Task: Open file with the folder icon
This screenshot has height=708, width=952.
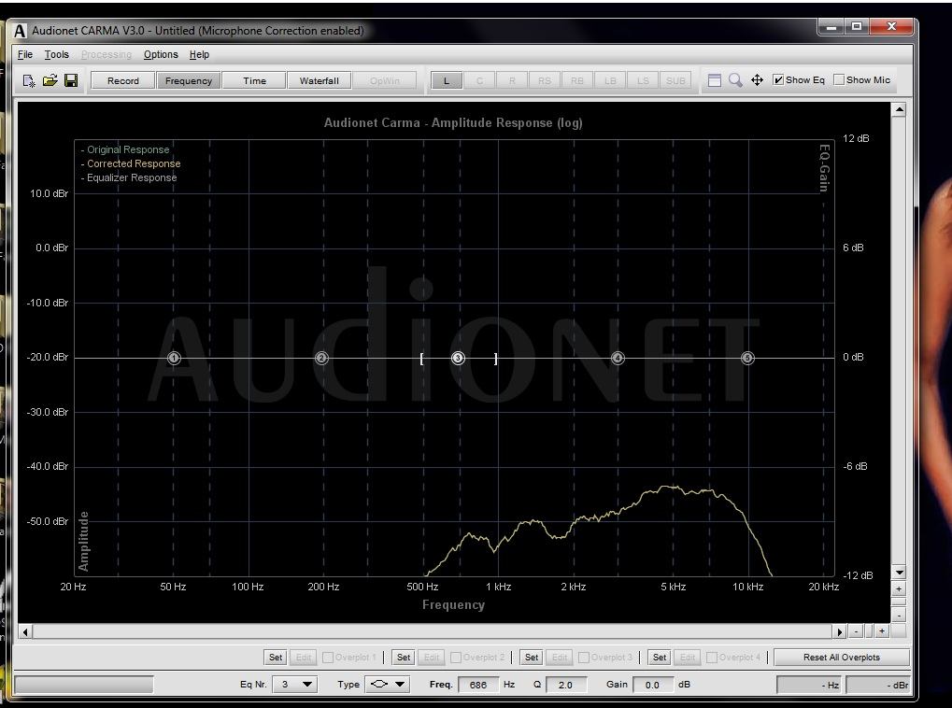Action: click(x=50, y=80)
